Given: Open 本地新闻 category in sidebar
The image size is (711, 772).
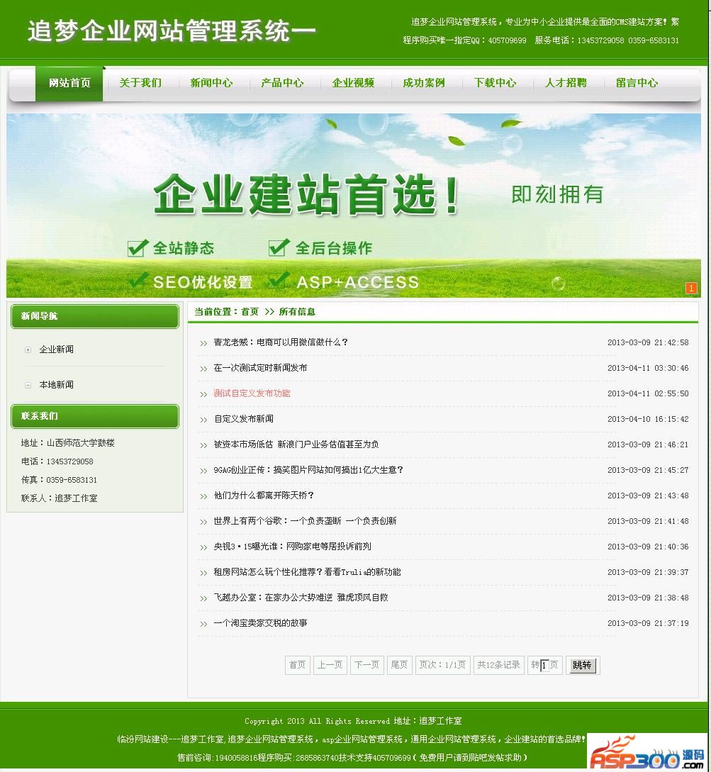Looking at the screenshot, I should tap(56, 385).
